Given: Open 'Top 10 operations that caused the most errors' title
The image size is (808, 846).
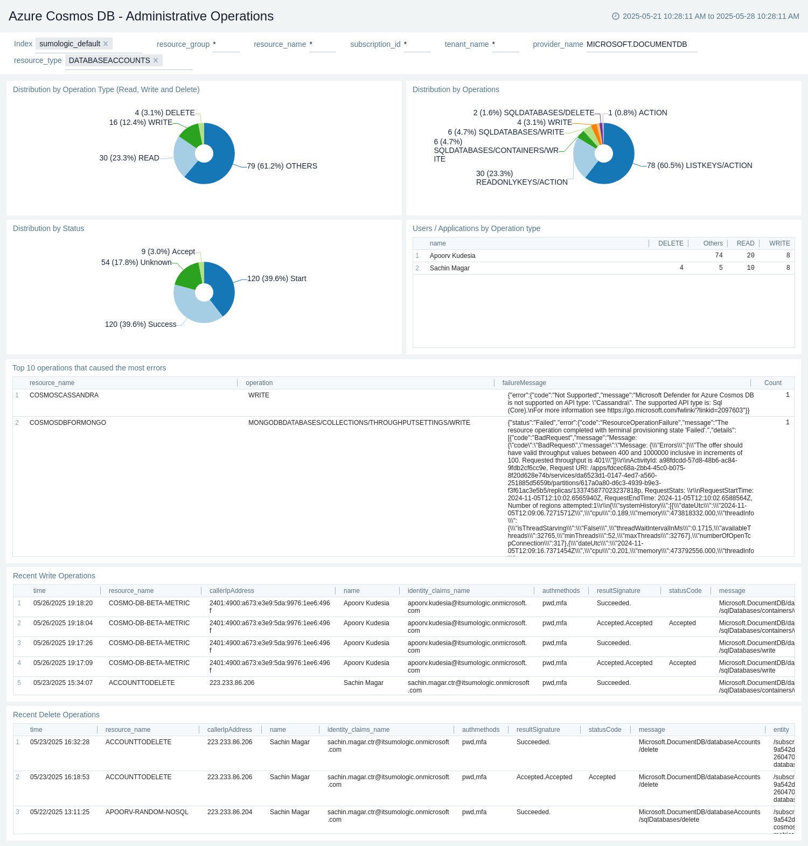Looking at the screenshot, I should [89, 368].
